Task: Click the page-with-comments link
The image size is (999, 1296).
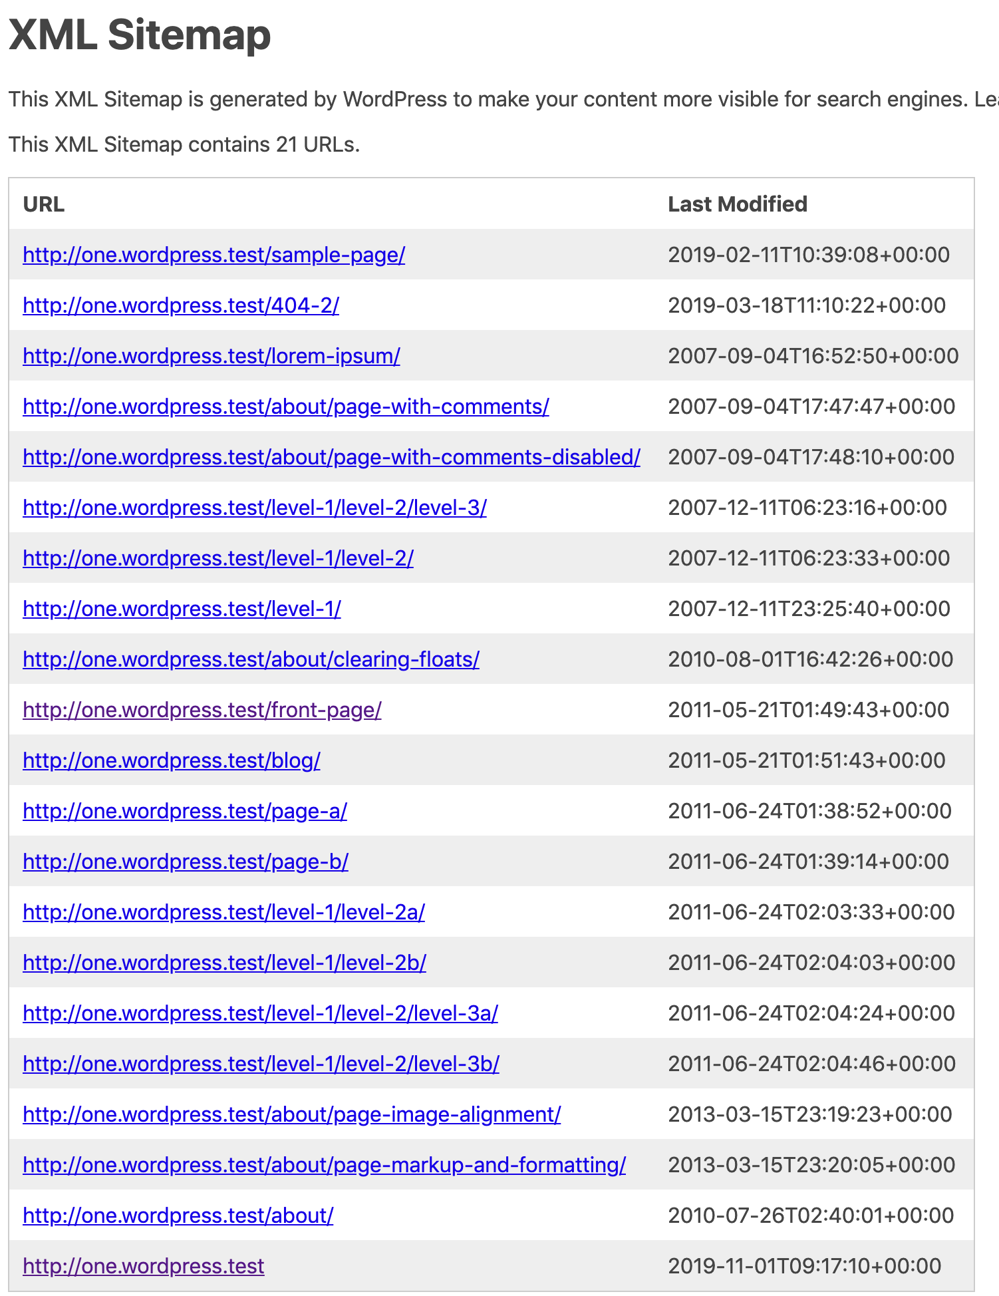Action: click(285, 406)
